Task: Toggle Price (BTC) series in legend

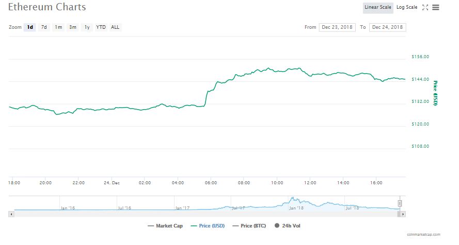Action: pyautogui.click(x=249, y=226)
